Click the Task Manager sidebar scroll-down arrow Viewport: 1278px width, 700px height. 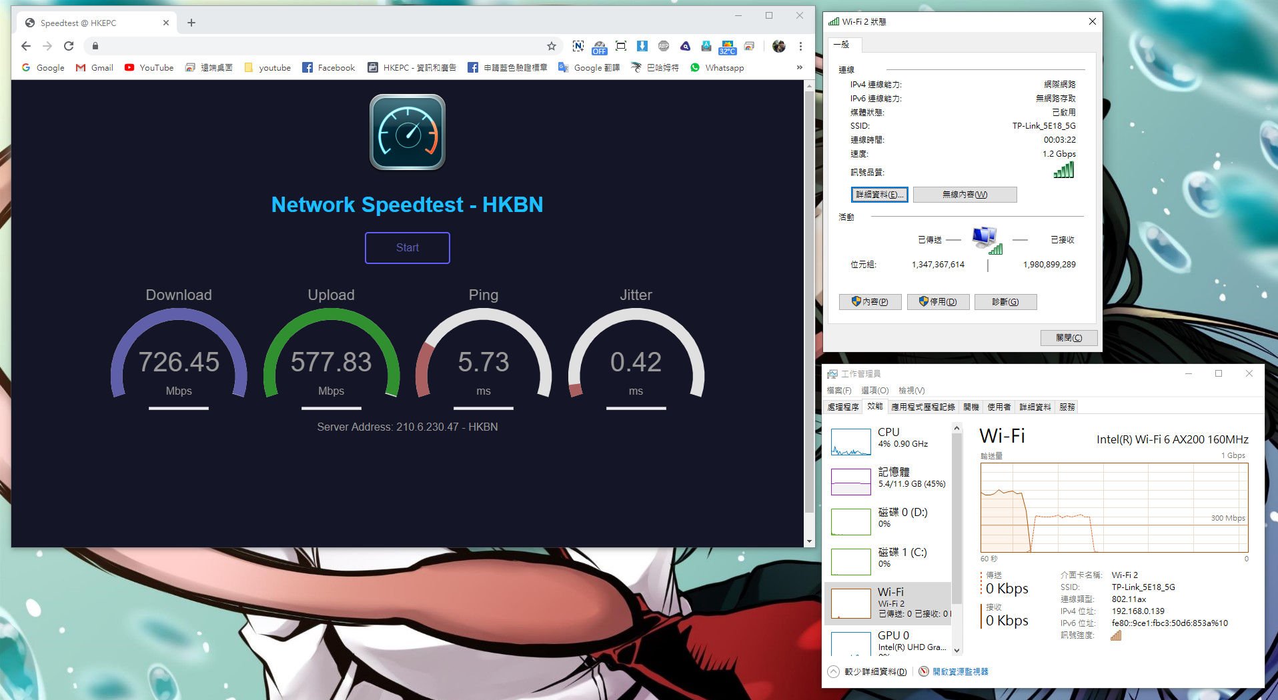pyautogui.click(x=956, y=651)
